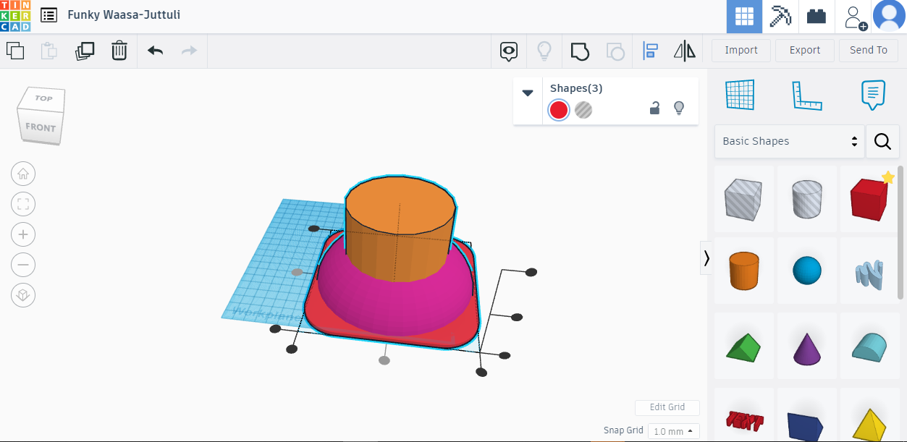
Task: Open the Mirror tool
Action: [684, 51]
